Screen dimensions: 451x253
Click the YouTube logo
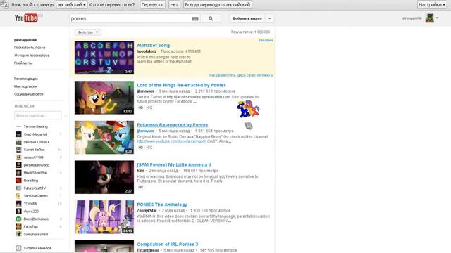click(x=26, y=18)
